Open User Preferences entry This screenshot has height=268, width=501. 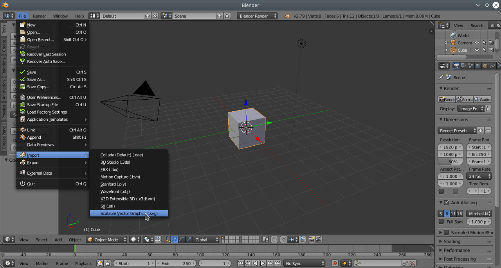53,97
